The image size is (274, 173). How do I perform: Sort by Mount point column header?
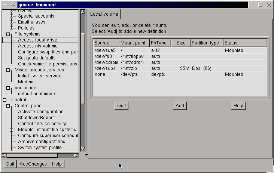click(x=134, y=43)
